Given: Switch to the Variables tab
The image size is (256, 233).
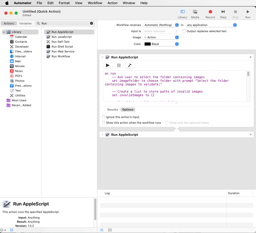Looking at the screenshot, I should tap(25, 23).
